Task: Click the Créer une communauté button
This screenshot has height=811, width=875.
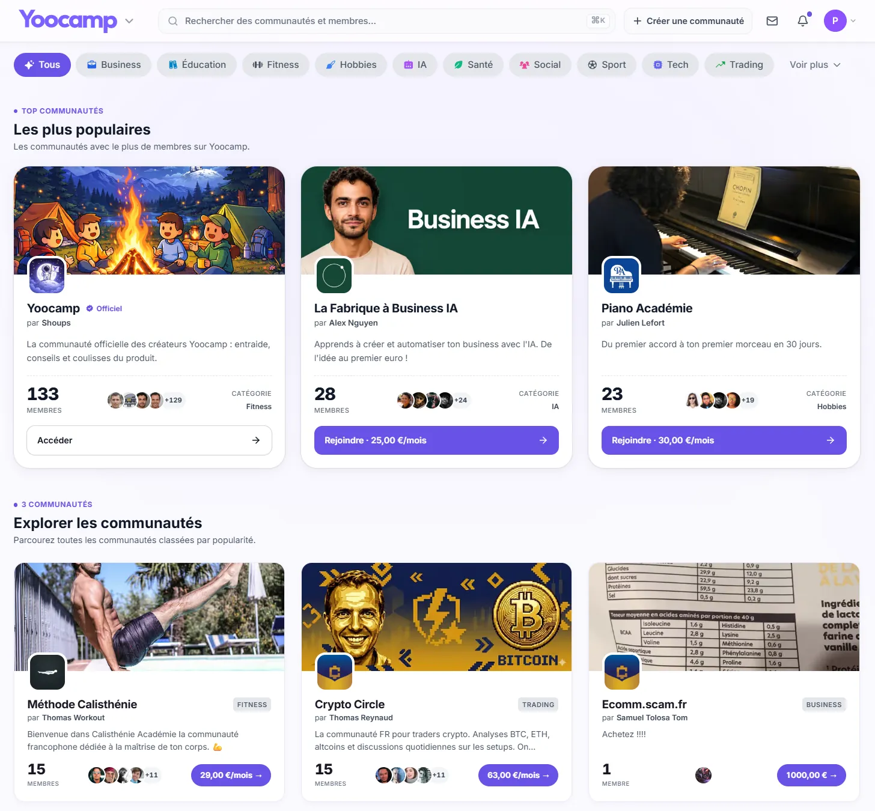Action: point(688,21)
